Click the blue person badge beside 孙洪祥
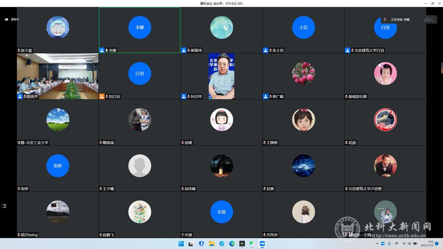The image size is (443, 249). pos(184,96)
